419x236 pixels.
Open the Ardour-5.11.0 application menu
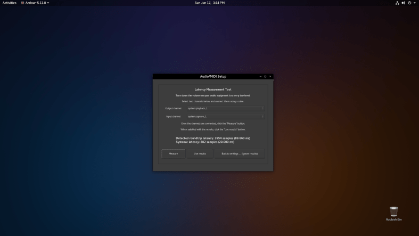coord(35,3)
